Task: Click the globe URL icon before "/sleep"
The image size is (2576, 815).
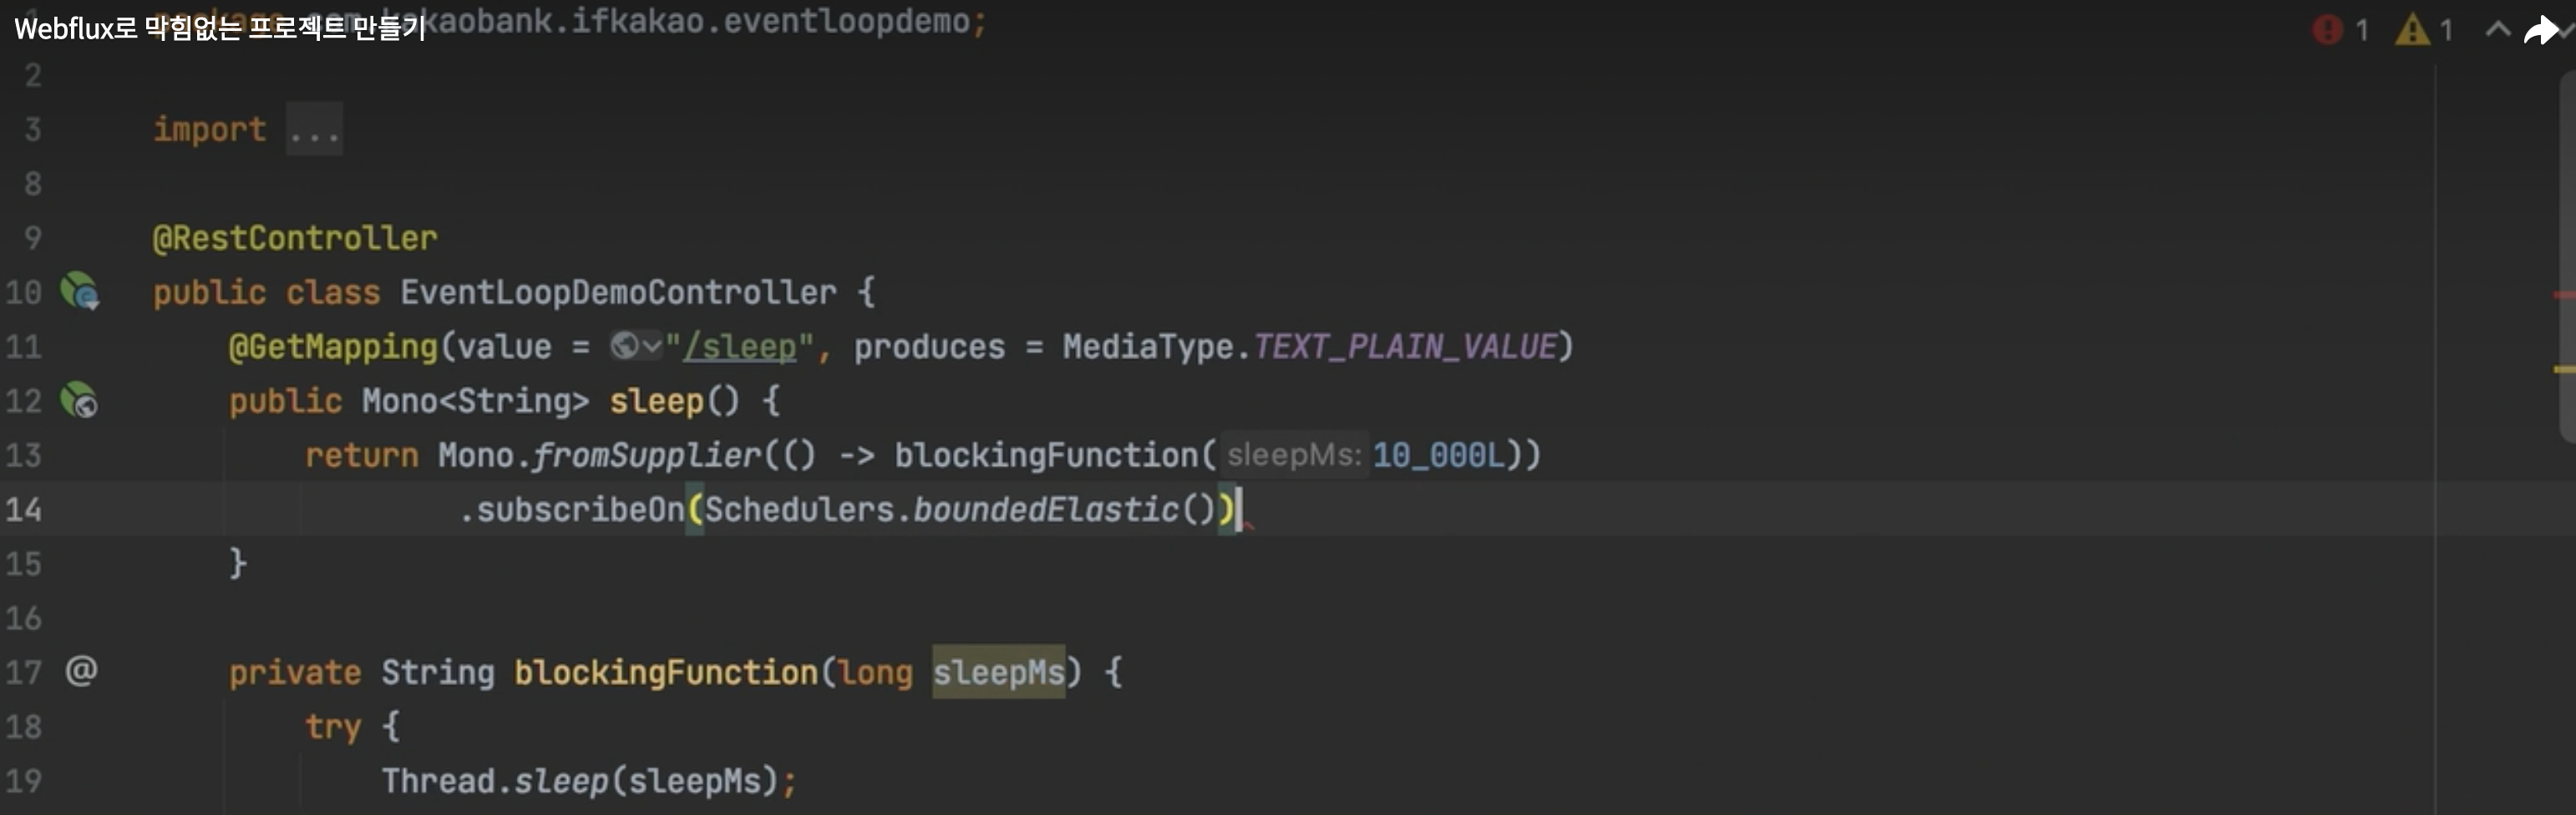Action: (x=624, y=346)
